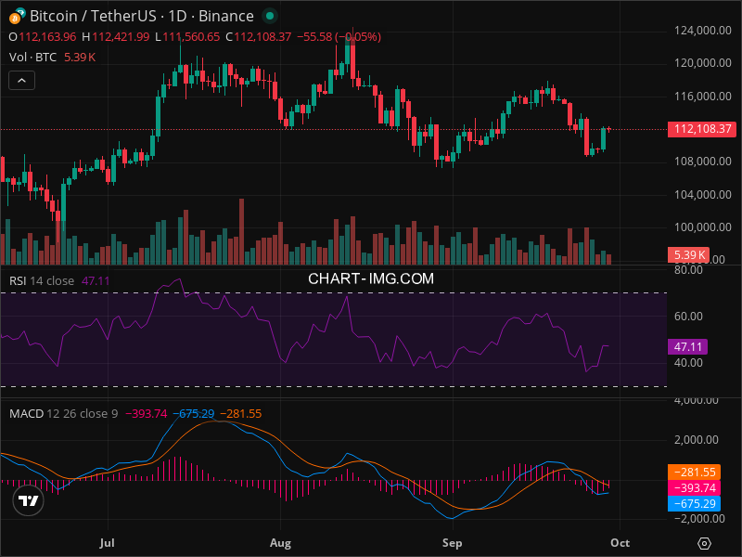Click the Vol · BTC indicator label
This screenshot has width=742, height=557.
click(32, 58)
